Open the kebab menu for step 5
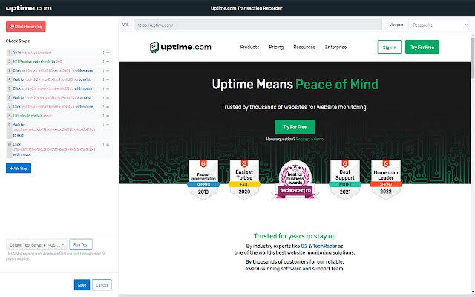This screenshot has height=297, width=475. (x=103, y=88)
